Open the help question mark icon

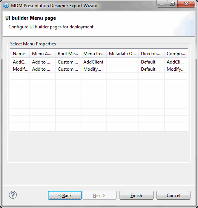tap(13, 195)
